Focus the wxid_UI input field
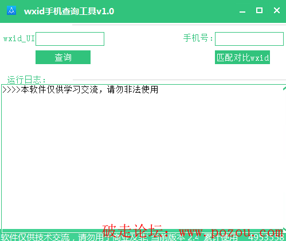 [x=70, y=39]
